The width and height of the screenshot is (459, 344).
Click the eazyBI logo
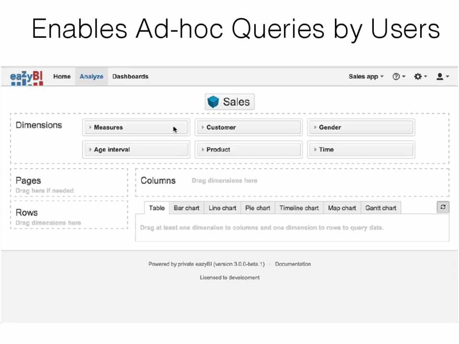(x=27, y=77)
